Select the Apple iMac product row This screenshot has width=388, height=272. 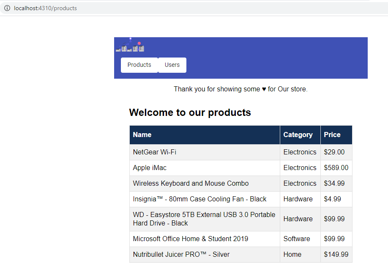point(150,168)
